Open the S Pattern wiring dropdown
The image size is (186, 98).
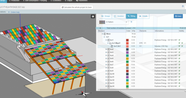pos(113,22)
